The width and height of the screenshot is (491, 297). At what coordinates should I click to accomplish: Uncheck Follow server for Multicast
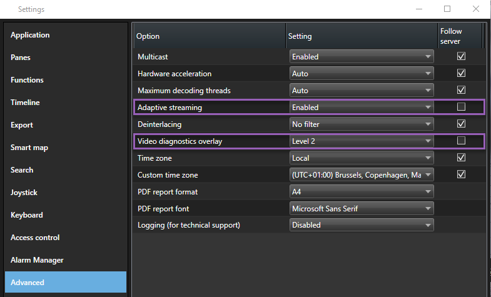pyautogui.click(x=461, y=56)
